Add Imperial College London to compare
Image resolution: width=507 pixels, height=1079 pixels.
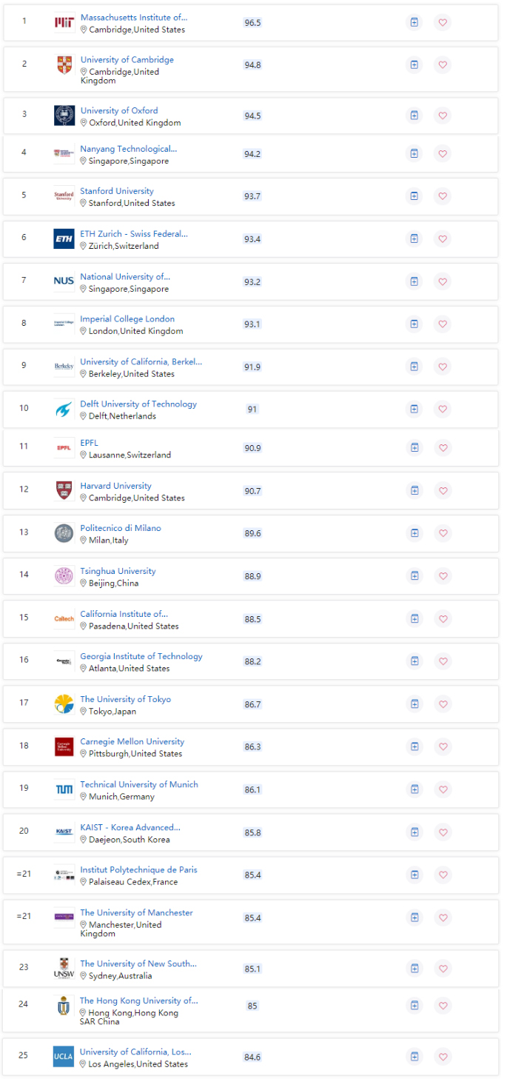click(414, 324)
